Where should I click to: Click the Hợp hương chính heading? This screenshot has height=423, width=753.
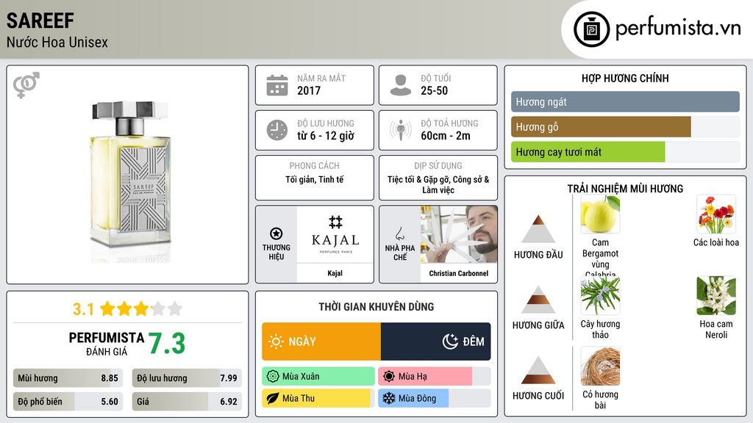tap(625, 78)
